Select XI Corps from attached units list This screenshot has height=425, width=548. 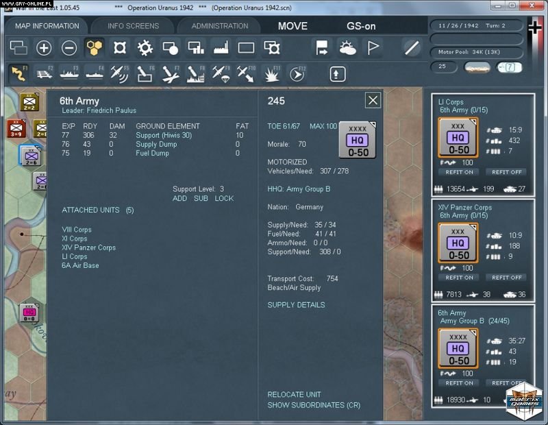point(74,238)
